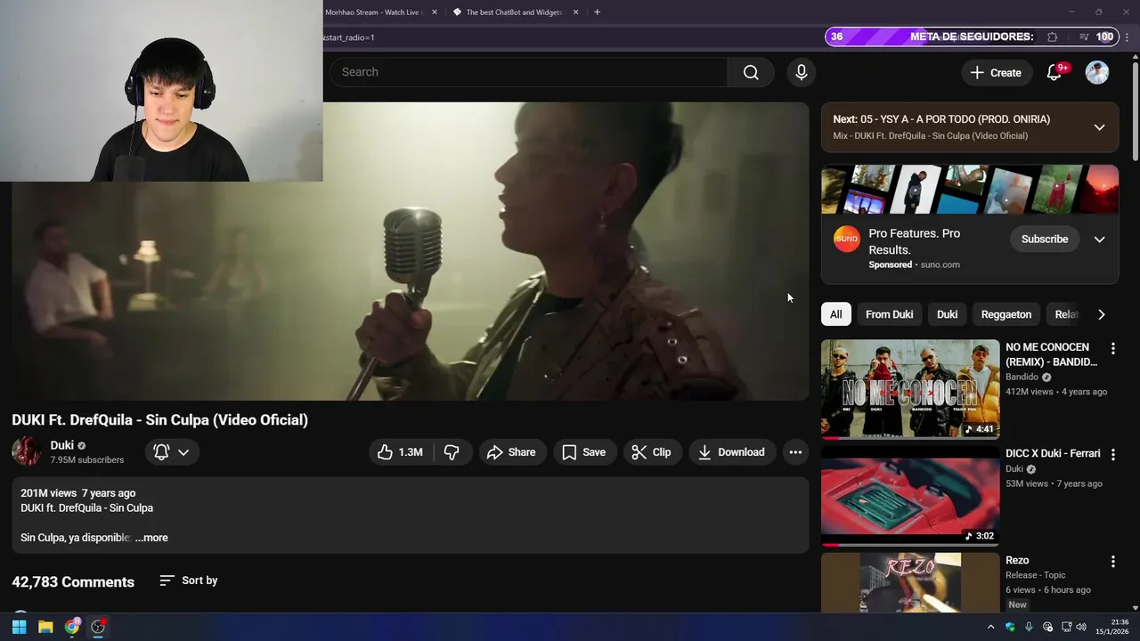The image size is (1140, 641).
Task: Switch to The best ChatBot and Widgets tab
Action: (515, 12)
